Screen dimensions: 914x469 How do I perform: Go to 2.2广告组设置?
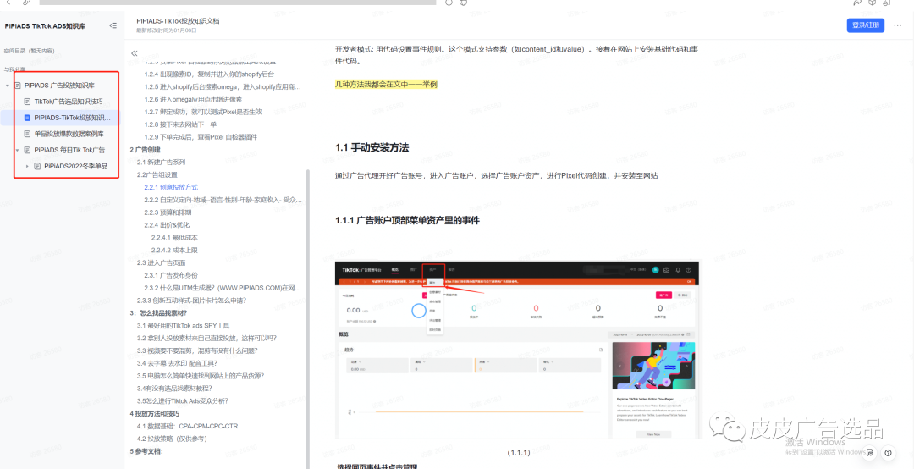point(157,174)
